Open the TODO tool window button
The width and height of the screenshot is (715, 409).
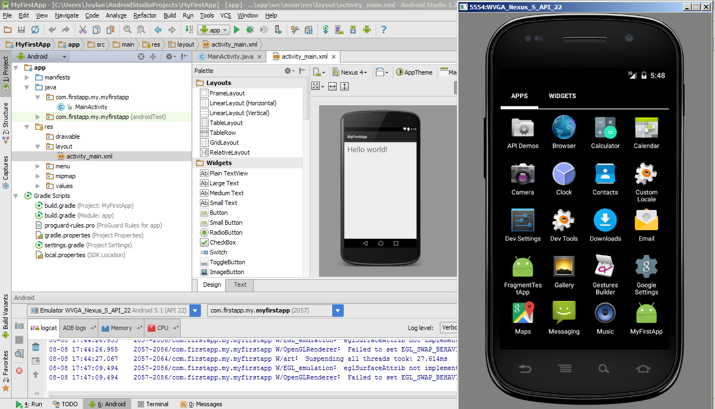click(x=65, y=404)
